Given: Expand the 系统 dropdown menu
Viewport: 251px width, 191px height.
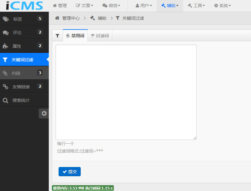Looking at the screenshot, I should pyautogui.click(x=222, y=6).
